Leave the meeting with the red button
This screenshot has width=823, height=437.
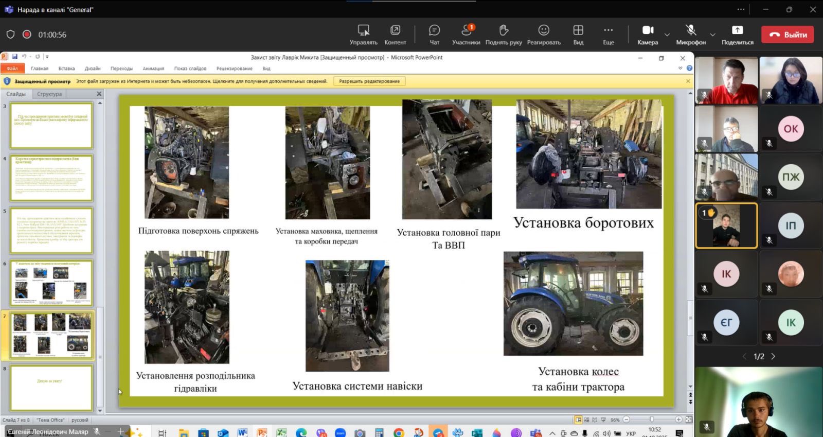(x=787, y=34)
